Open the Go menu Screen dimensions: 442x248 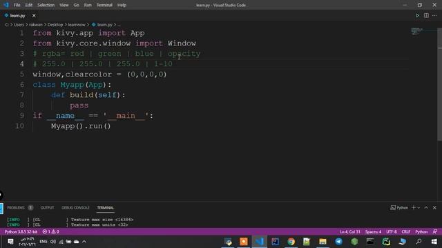77,5
